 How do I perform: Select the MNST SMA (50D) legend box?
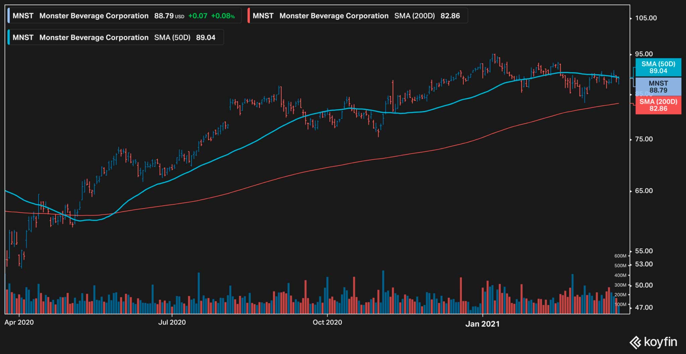point(115,37)
